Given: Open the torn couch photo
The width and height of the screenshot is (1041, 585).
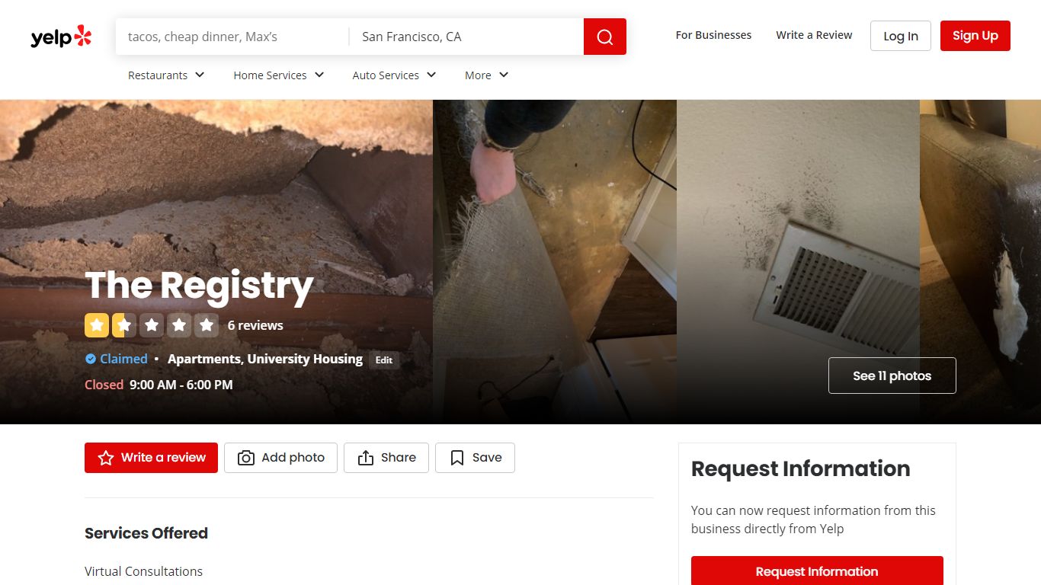Looking at the screenshot, I should click(981, 261).
